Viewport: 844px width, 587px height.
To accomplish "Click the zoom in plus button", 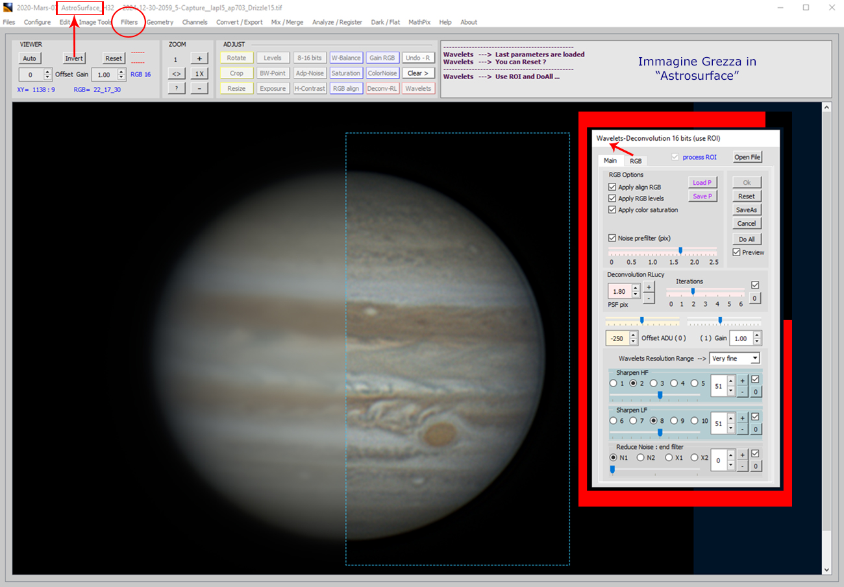I will [199, 58].
